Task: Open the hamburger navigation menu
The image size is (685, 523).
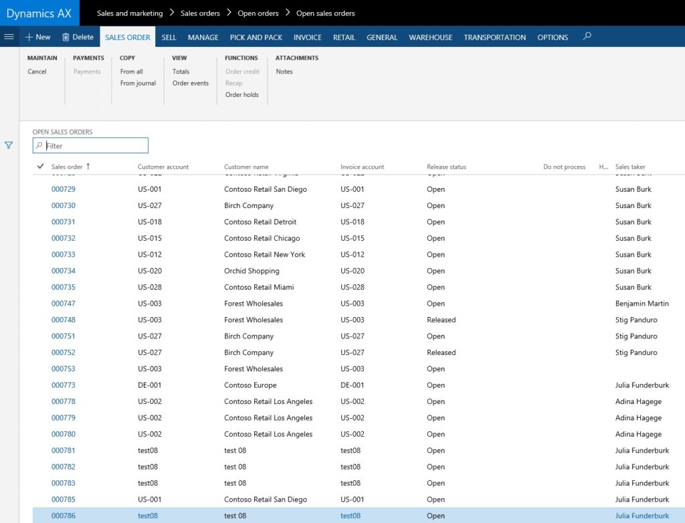Action: pos(9,37)
